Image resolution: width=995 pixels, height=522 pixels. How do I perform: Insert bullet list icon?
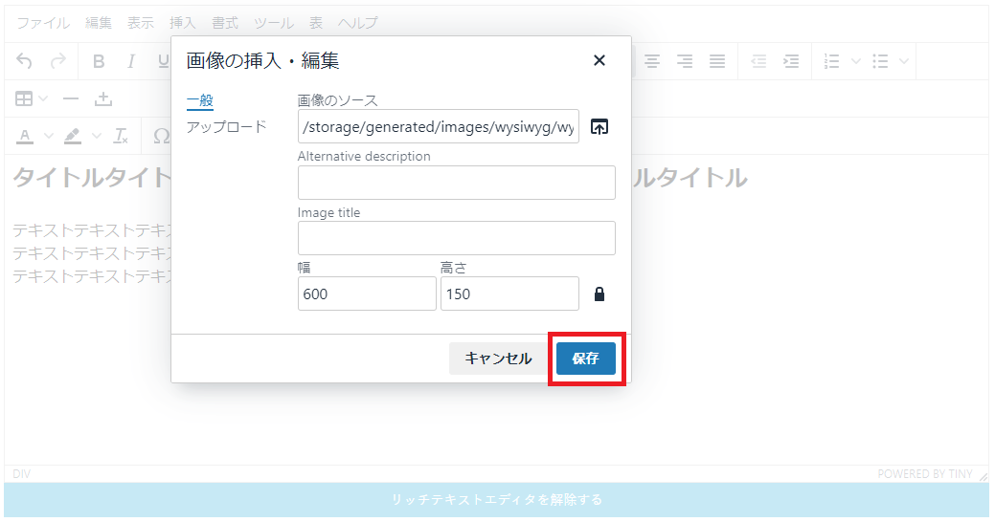tap(880, 61)
